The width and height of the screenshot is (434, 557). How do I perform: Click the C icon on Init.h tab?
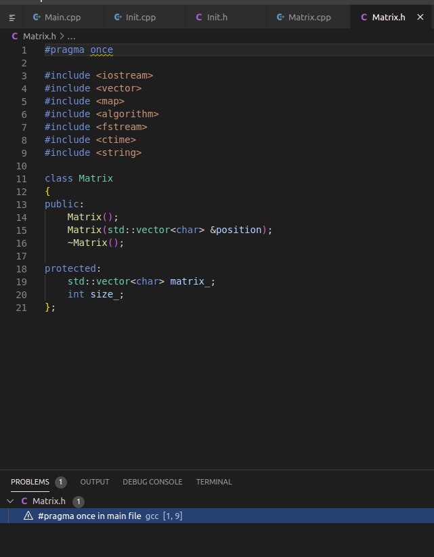coord(199,17)
